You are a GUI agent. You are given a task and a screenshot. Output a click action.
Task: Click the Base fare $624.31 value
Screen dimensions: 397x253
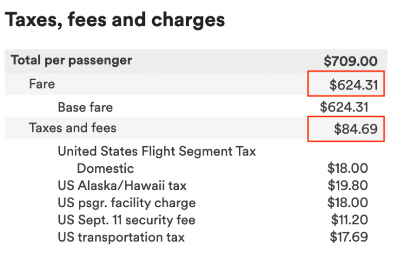tap(344, 107)
